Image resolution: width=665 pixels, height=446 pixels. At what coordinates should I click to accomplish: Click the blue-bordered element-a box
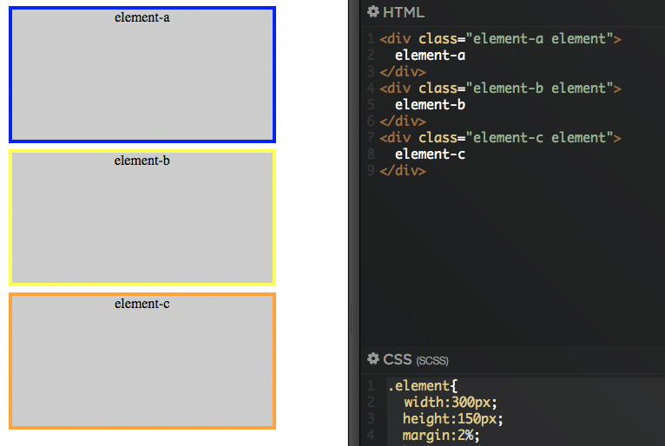click(142, 75)
